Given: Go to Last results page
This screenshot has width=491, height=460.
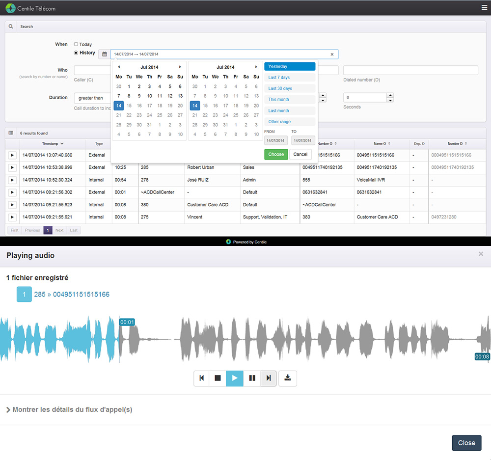Looking at the screenshot, I should (74, 230).
